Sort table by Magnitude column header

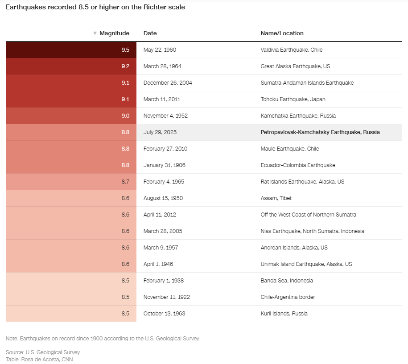[114, 33]
